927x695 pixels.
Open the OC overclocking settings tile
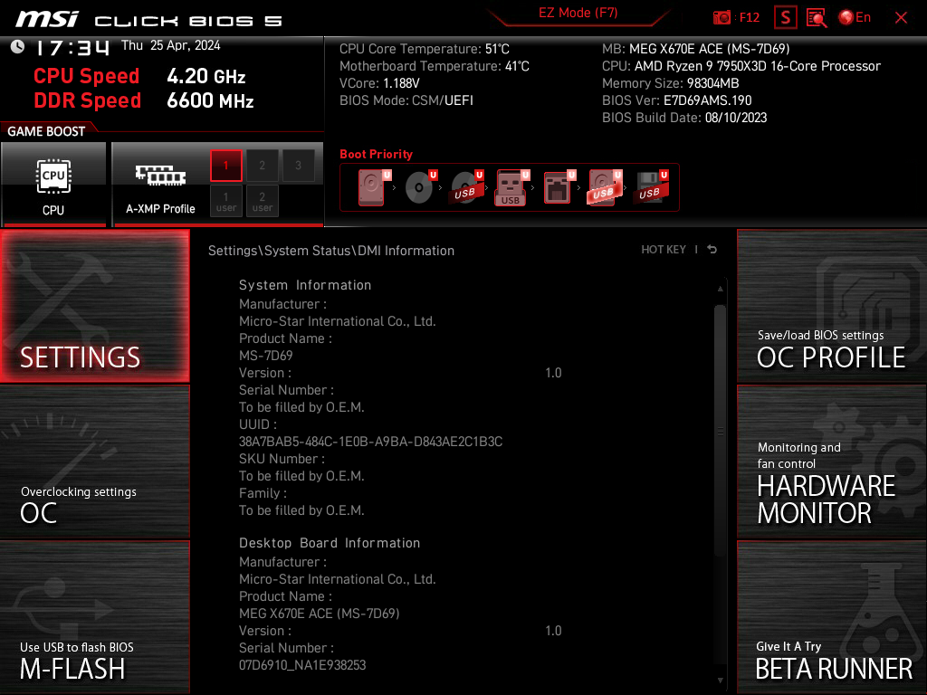click(94, 462)
